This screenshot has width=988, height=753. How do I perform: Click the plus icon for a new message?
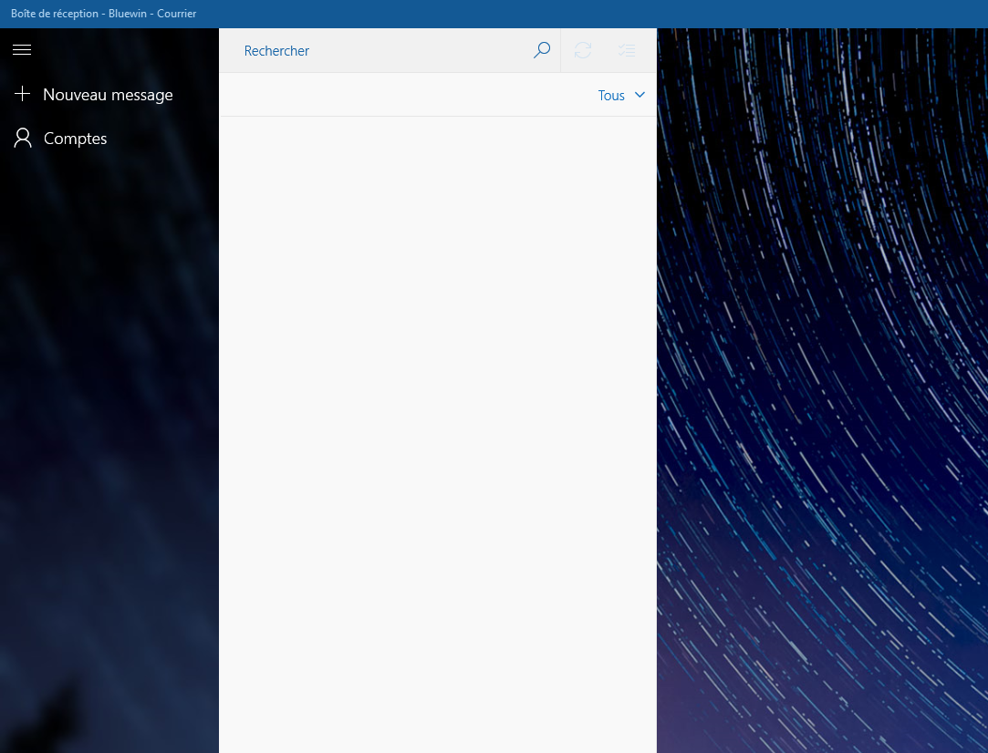pyautogui.click(x=22, y=94)
